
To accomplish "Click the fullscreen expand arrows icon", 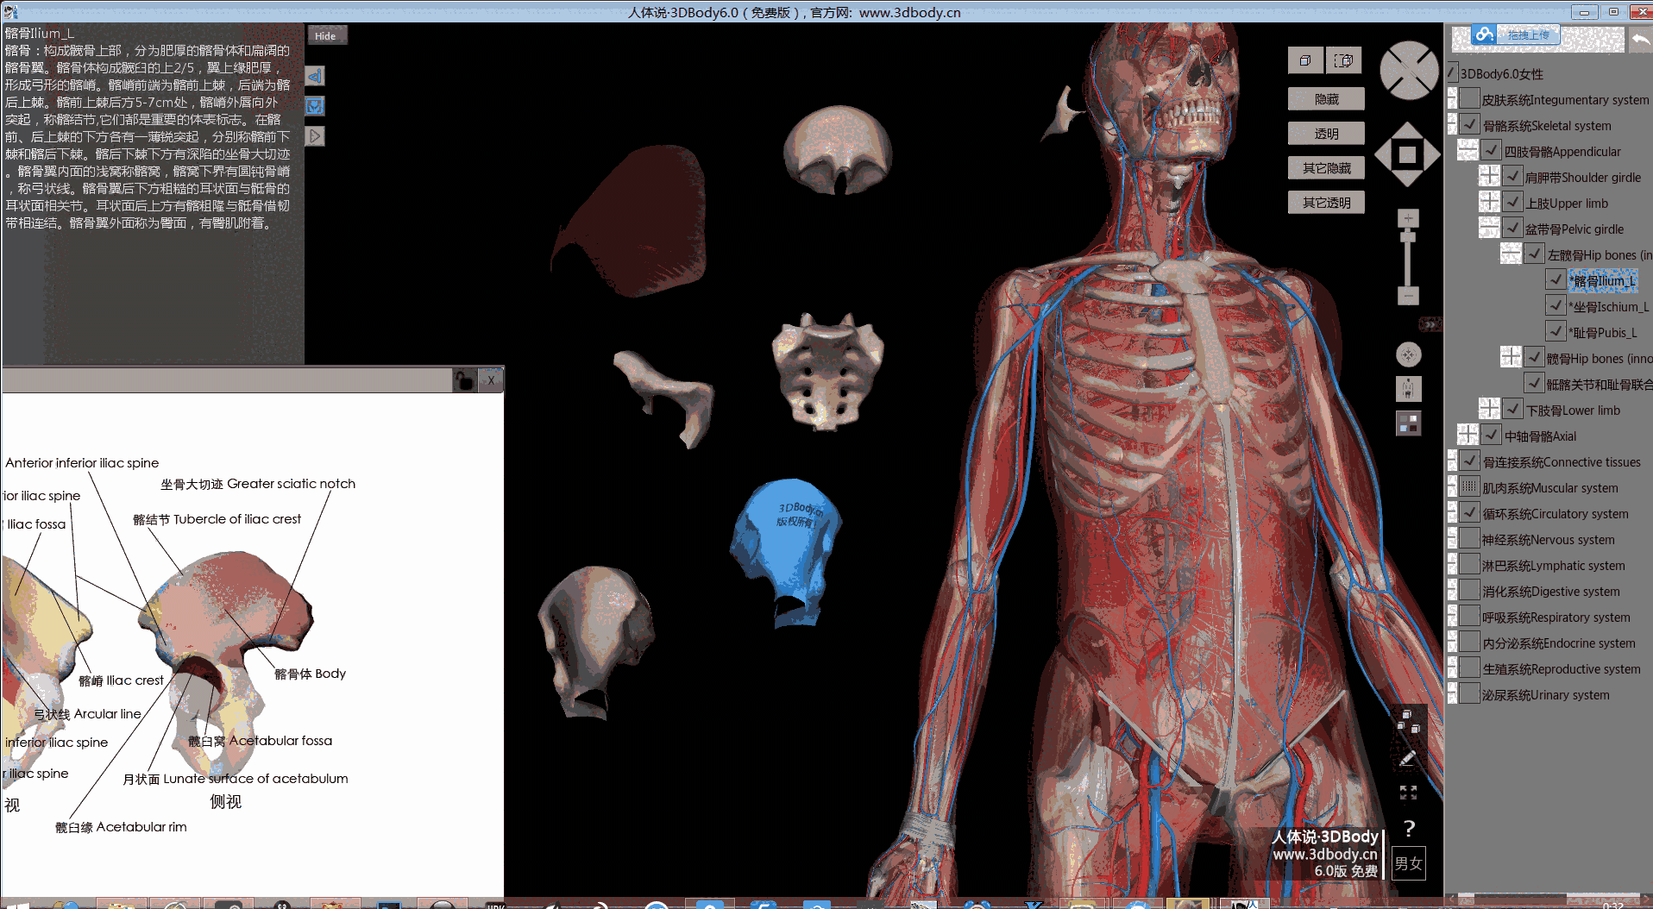I will point(1408,793).
